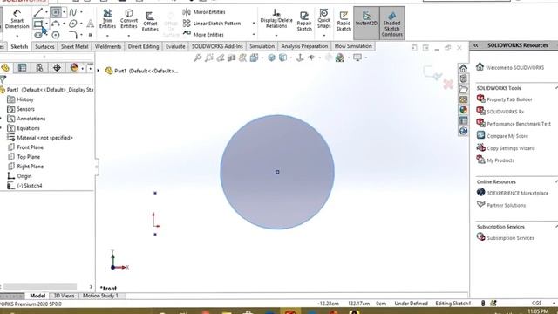The width and height of the screenshot is (558, 314).
Task: Open the FeatureManager Design Tree tab
Action: pos(5,68)
